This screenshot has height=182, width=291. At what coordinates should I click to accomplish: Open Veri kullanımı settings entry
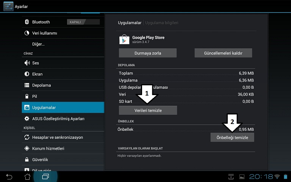[63, 33]
